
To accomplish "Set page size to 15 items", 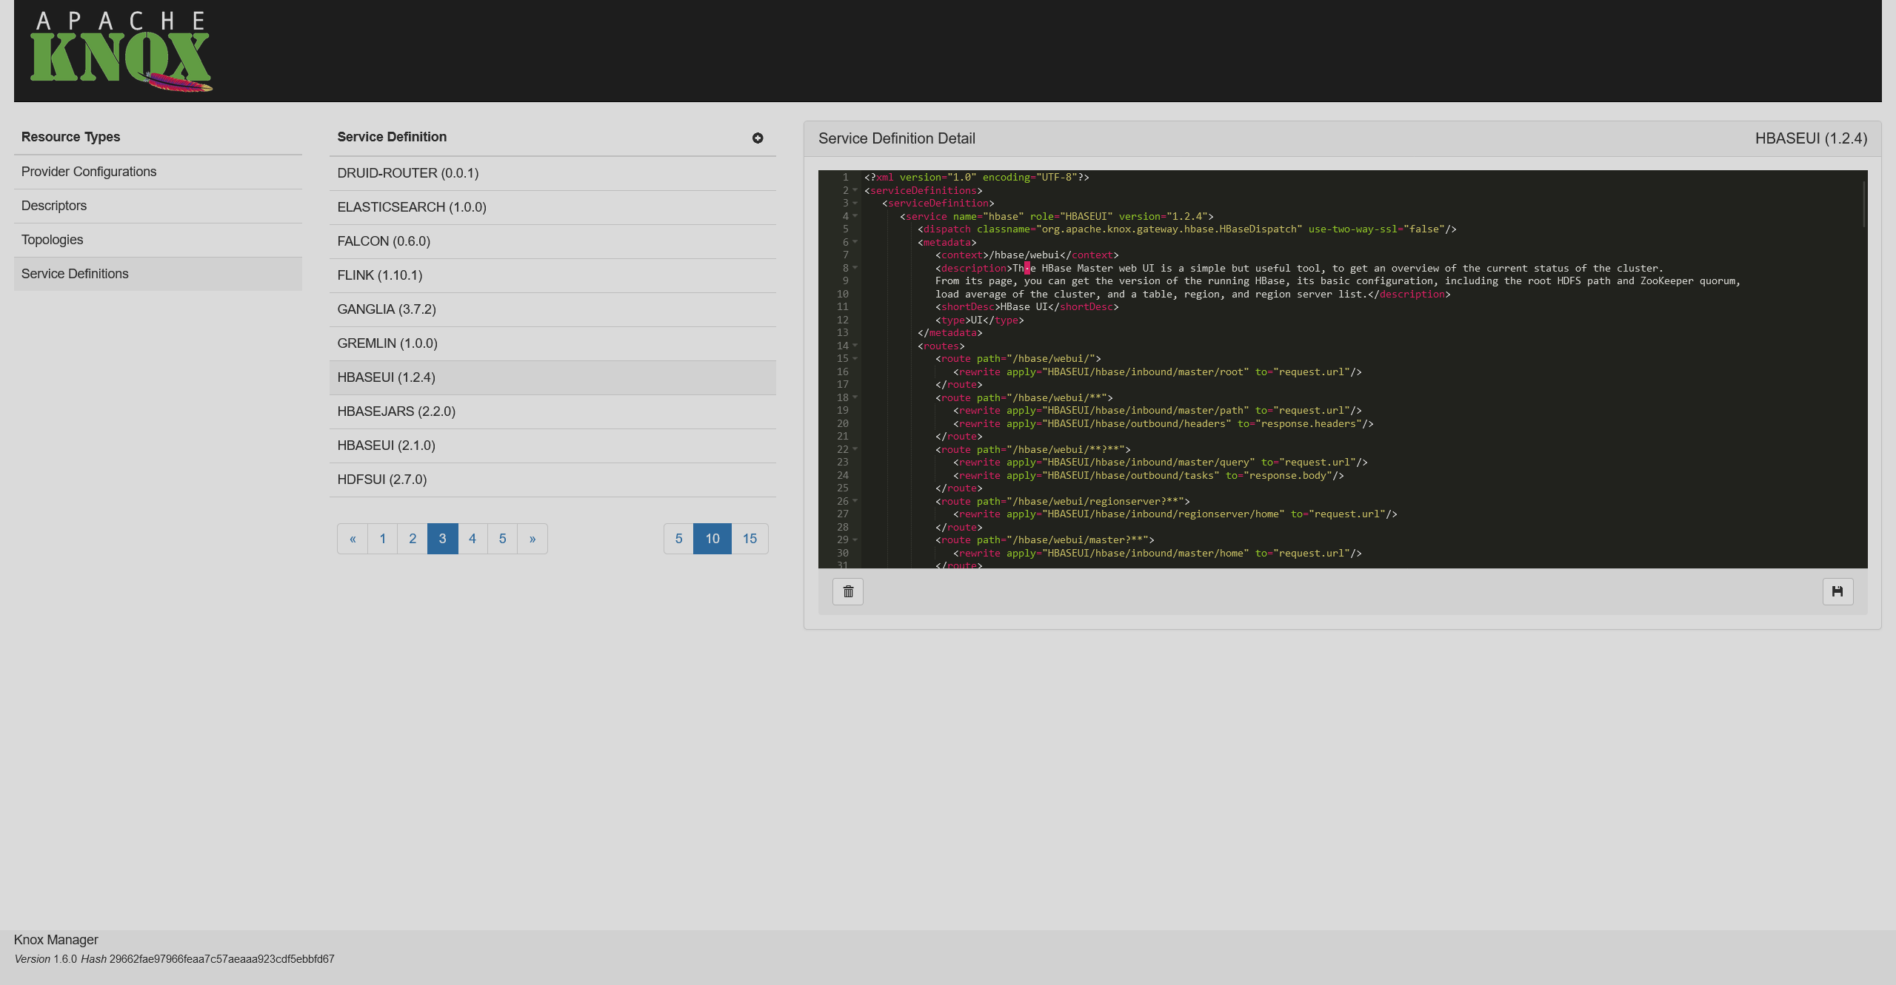I will 750,539.
